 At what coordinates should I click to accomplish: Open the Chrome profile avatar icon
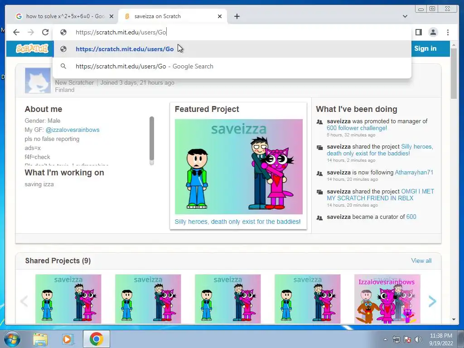tap(433, 32)
